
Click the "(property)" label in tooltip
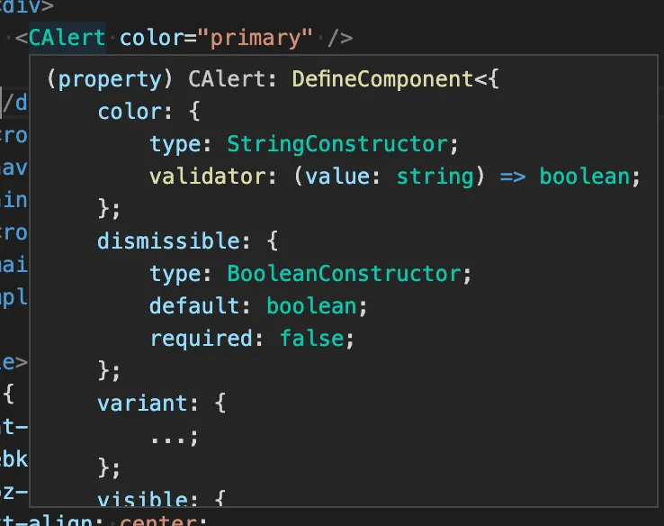pos(110,79)
